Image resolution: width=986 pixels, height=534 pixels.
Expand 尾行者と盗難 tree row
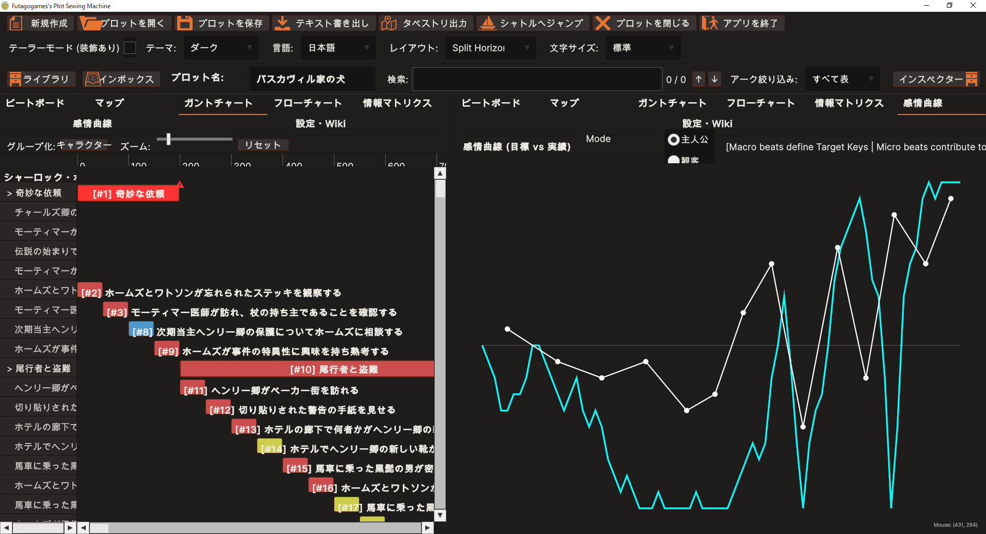click(x=9, y=369)
